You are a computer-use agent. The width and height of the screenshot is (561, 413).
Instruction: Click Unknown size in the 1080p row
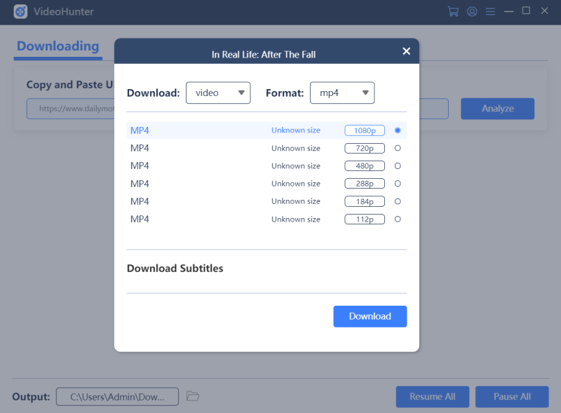point(295,130)
